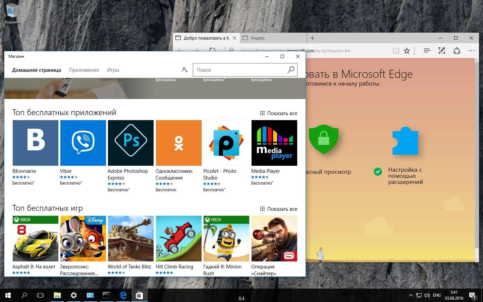The image size is (483, 302).
Task: Open Task View on the taskbar
Action: [40, 295]
